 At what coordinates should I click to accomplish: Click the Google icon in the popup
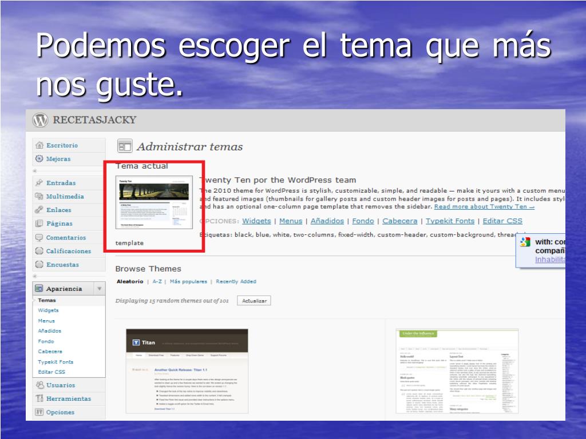(525, 242)
